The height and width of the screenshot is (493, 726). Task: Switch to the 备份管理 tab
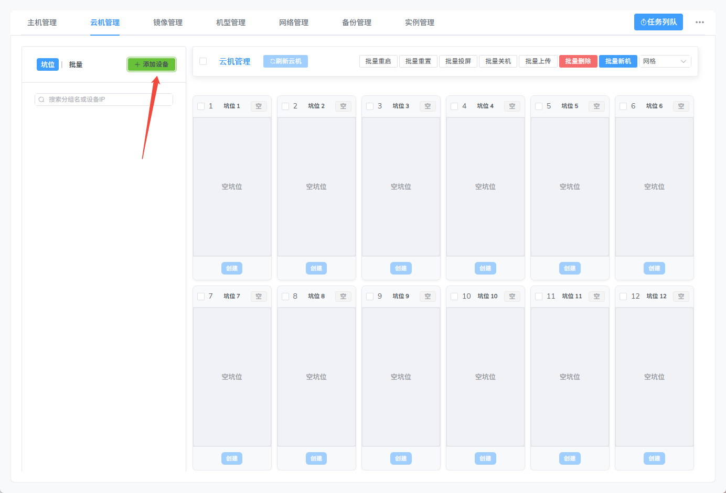pyautogui.click(x=356, y=23)
